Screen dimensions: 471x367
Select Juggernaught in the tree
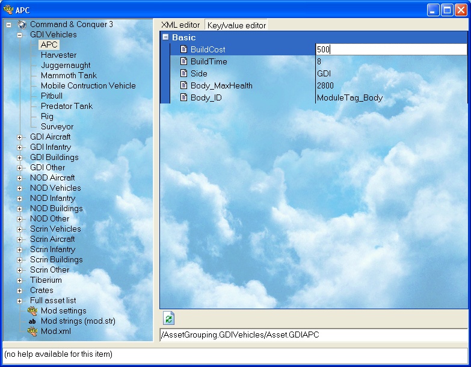click(66, 65)
